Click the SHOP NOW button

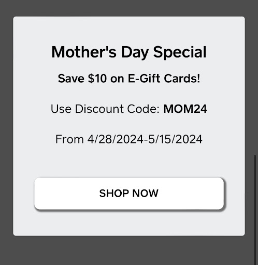click(x=129, y=194)
